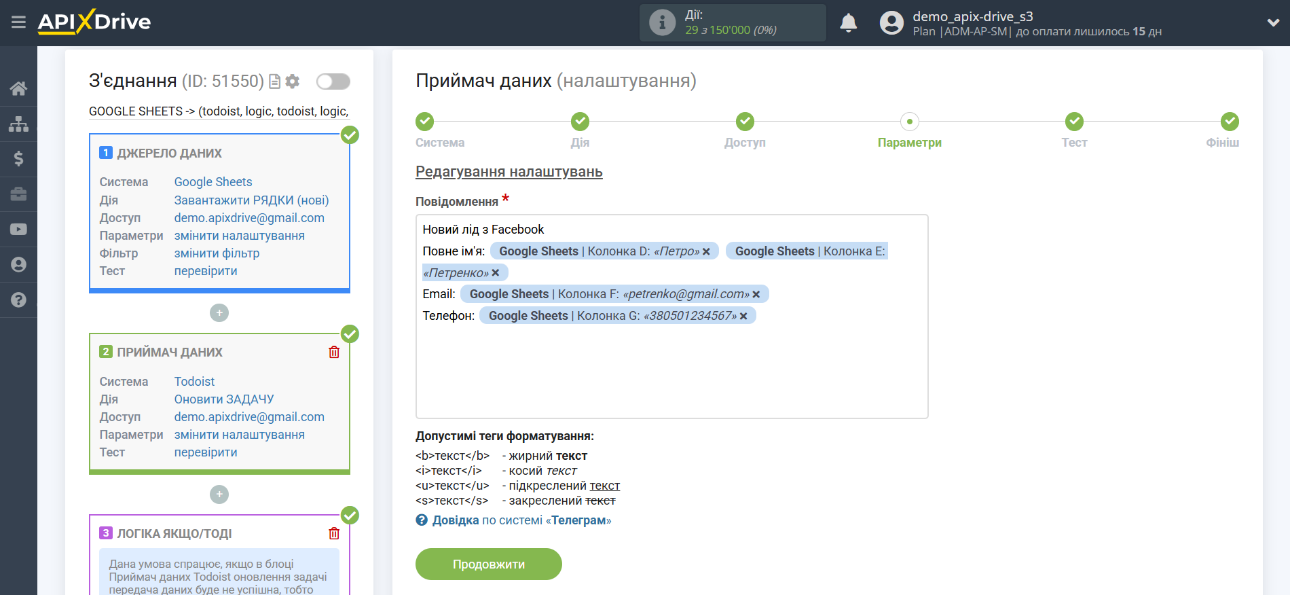This screenshot has width=1290, height=595.
Task: Go to the Доступ step
Action: (x=745, y=122)
